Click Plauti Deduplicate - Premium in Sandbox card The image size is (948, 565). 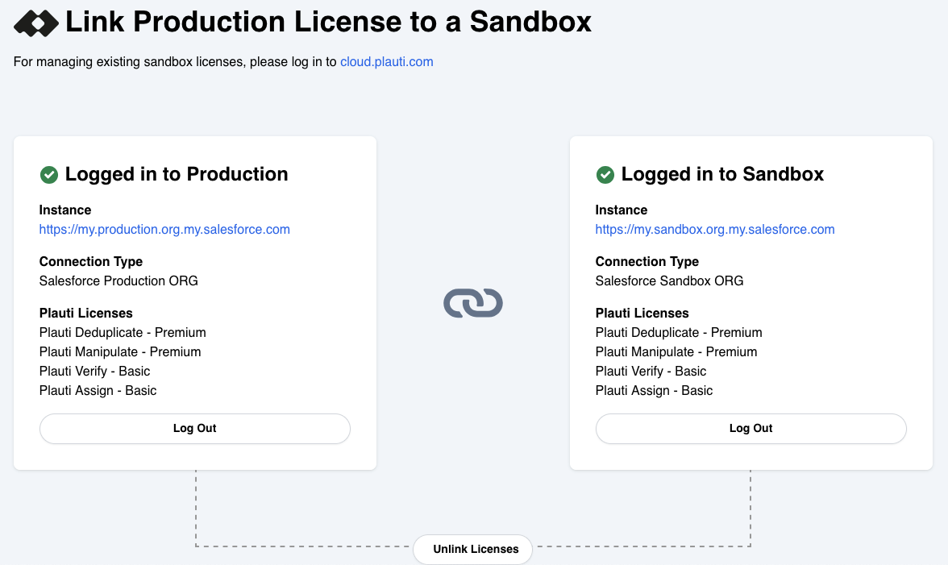click(679, 332)
